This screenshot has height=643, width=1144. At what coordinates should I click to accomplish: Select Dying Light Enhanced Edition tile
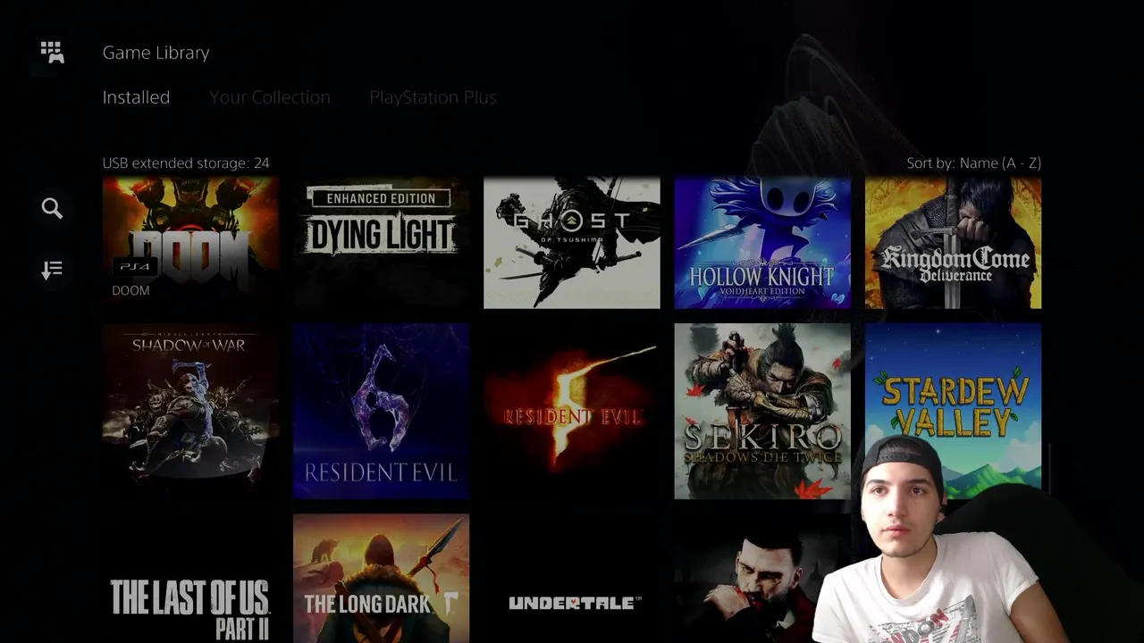click(x=381, y=242)
